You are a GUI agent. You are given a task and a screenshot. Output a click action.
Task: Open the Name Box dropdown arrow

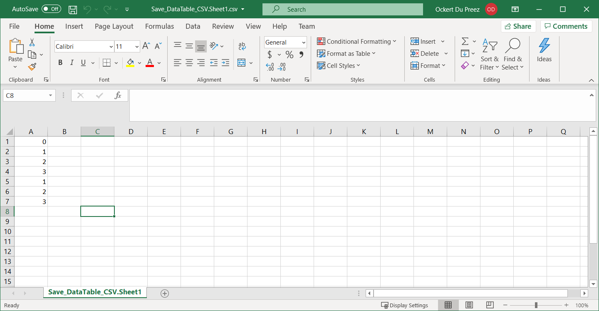[50, 95]
